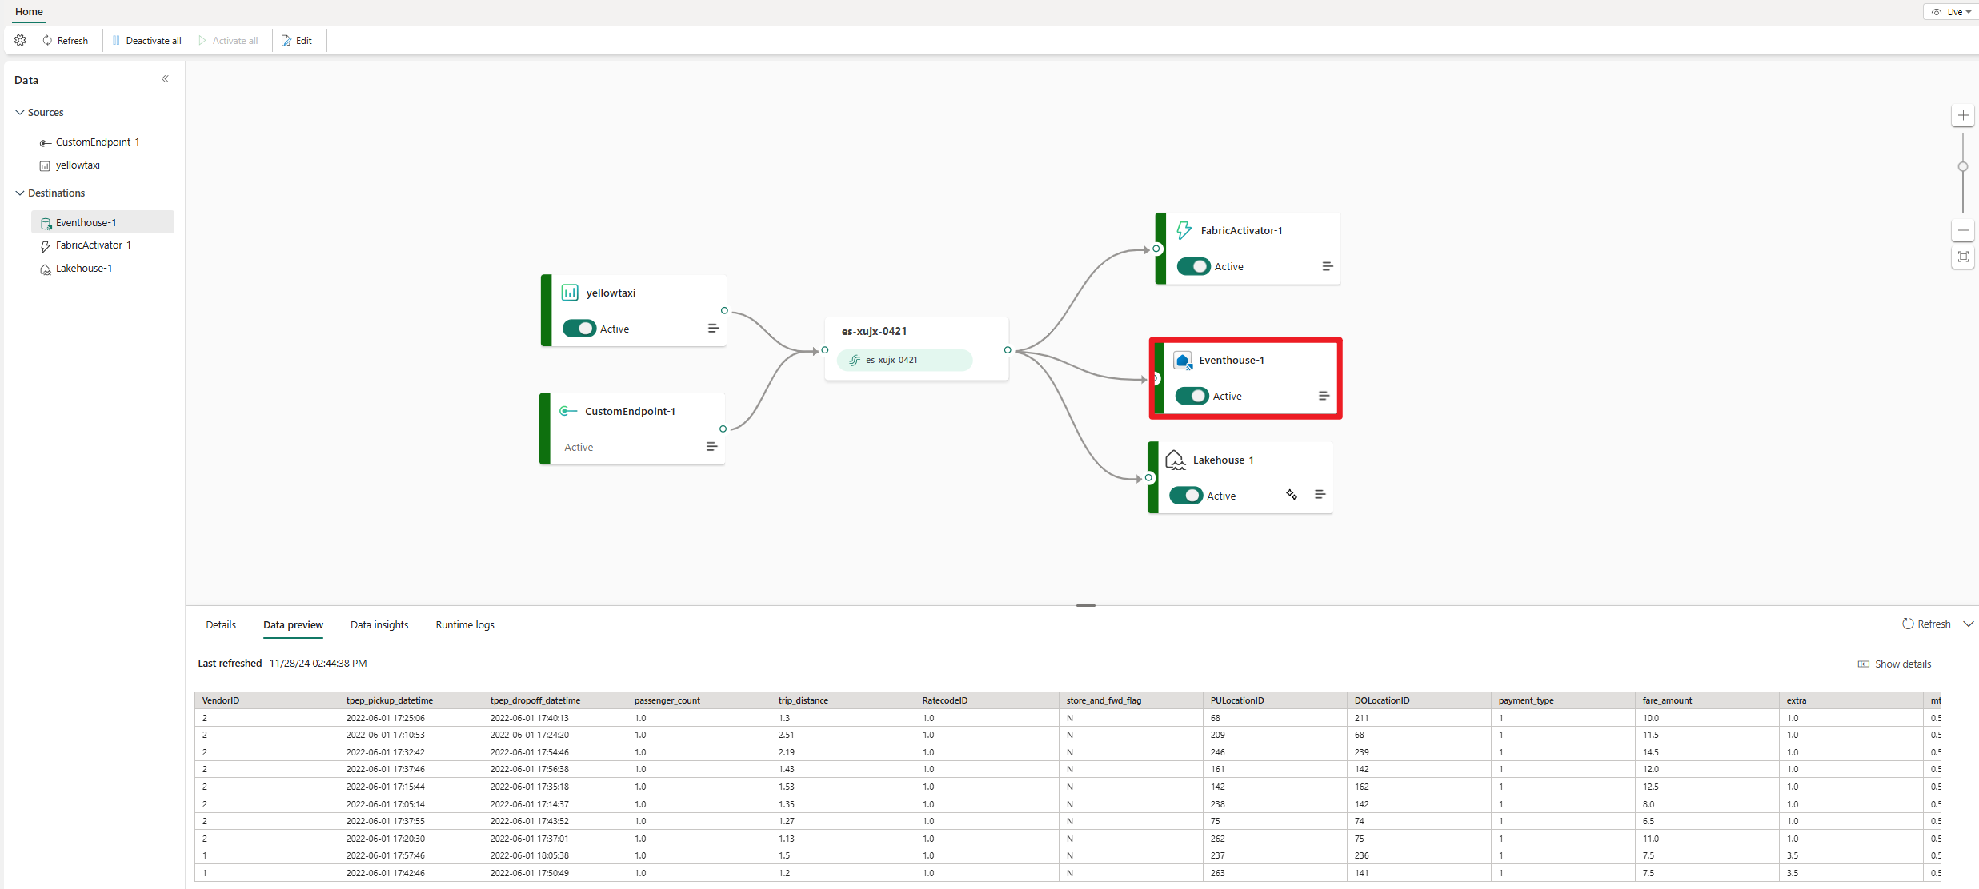Click the canvas zoom slider handle
The height and width of the screenshot is (889, 1979).
pyautogui.click(x=1963, y=166)
